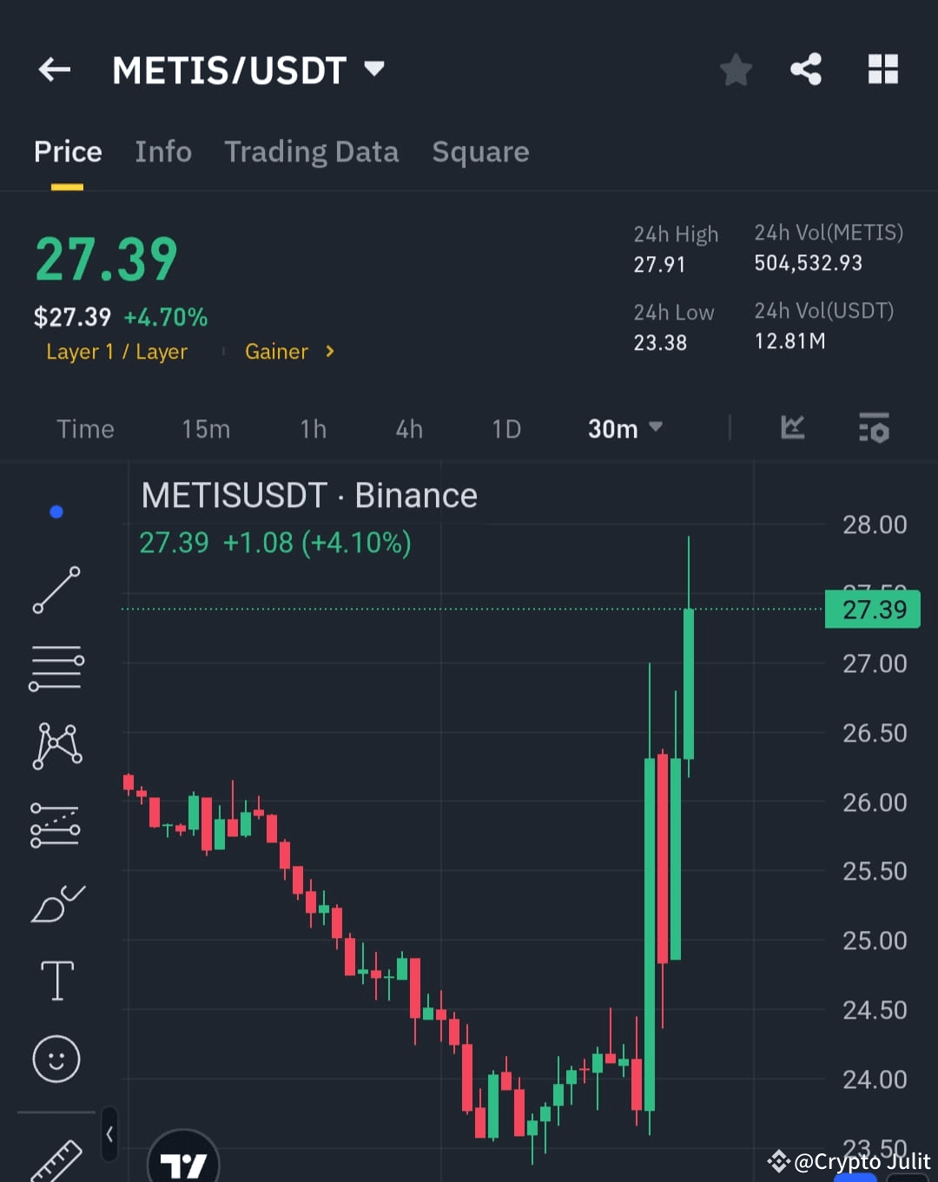Pick the brush drawing tool
The image size is (938, 1182).
[56, 901]
